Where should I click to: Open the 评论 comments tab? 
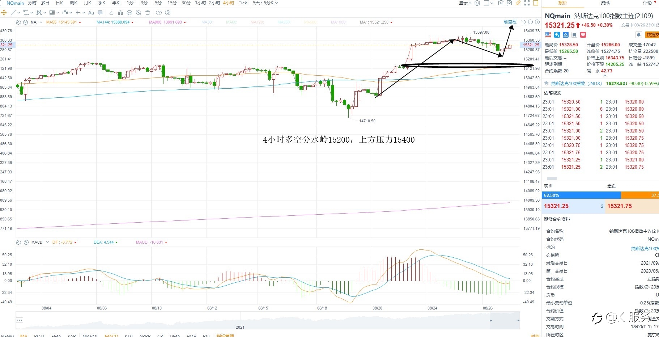tap(647, 3)
